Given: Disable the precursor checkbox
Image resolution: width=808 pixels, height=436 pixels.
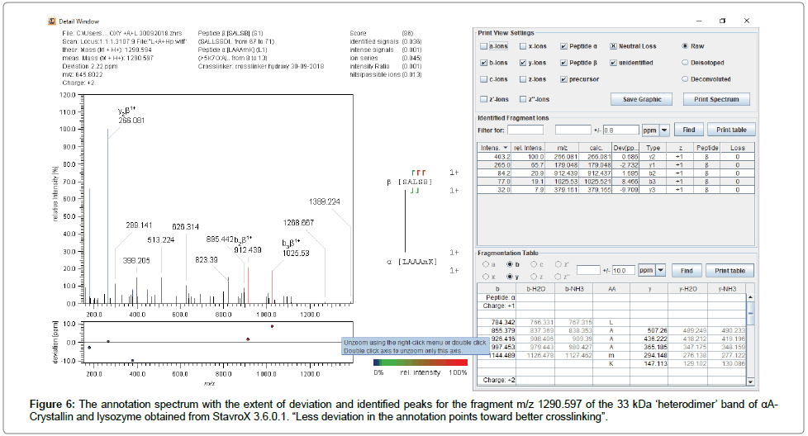Looking at the screenshot, I should tap(564, 79).
